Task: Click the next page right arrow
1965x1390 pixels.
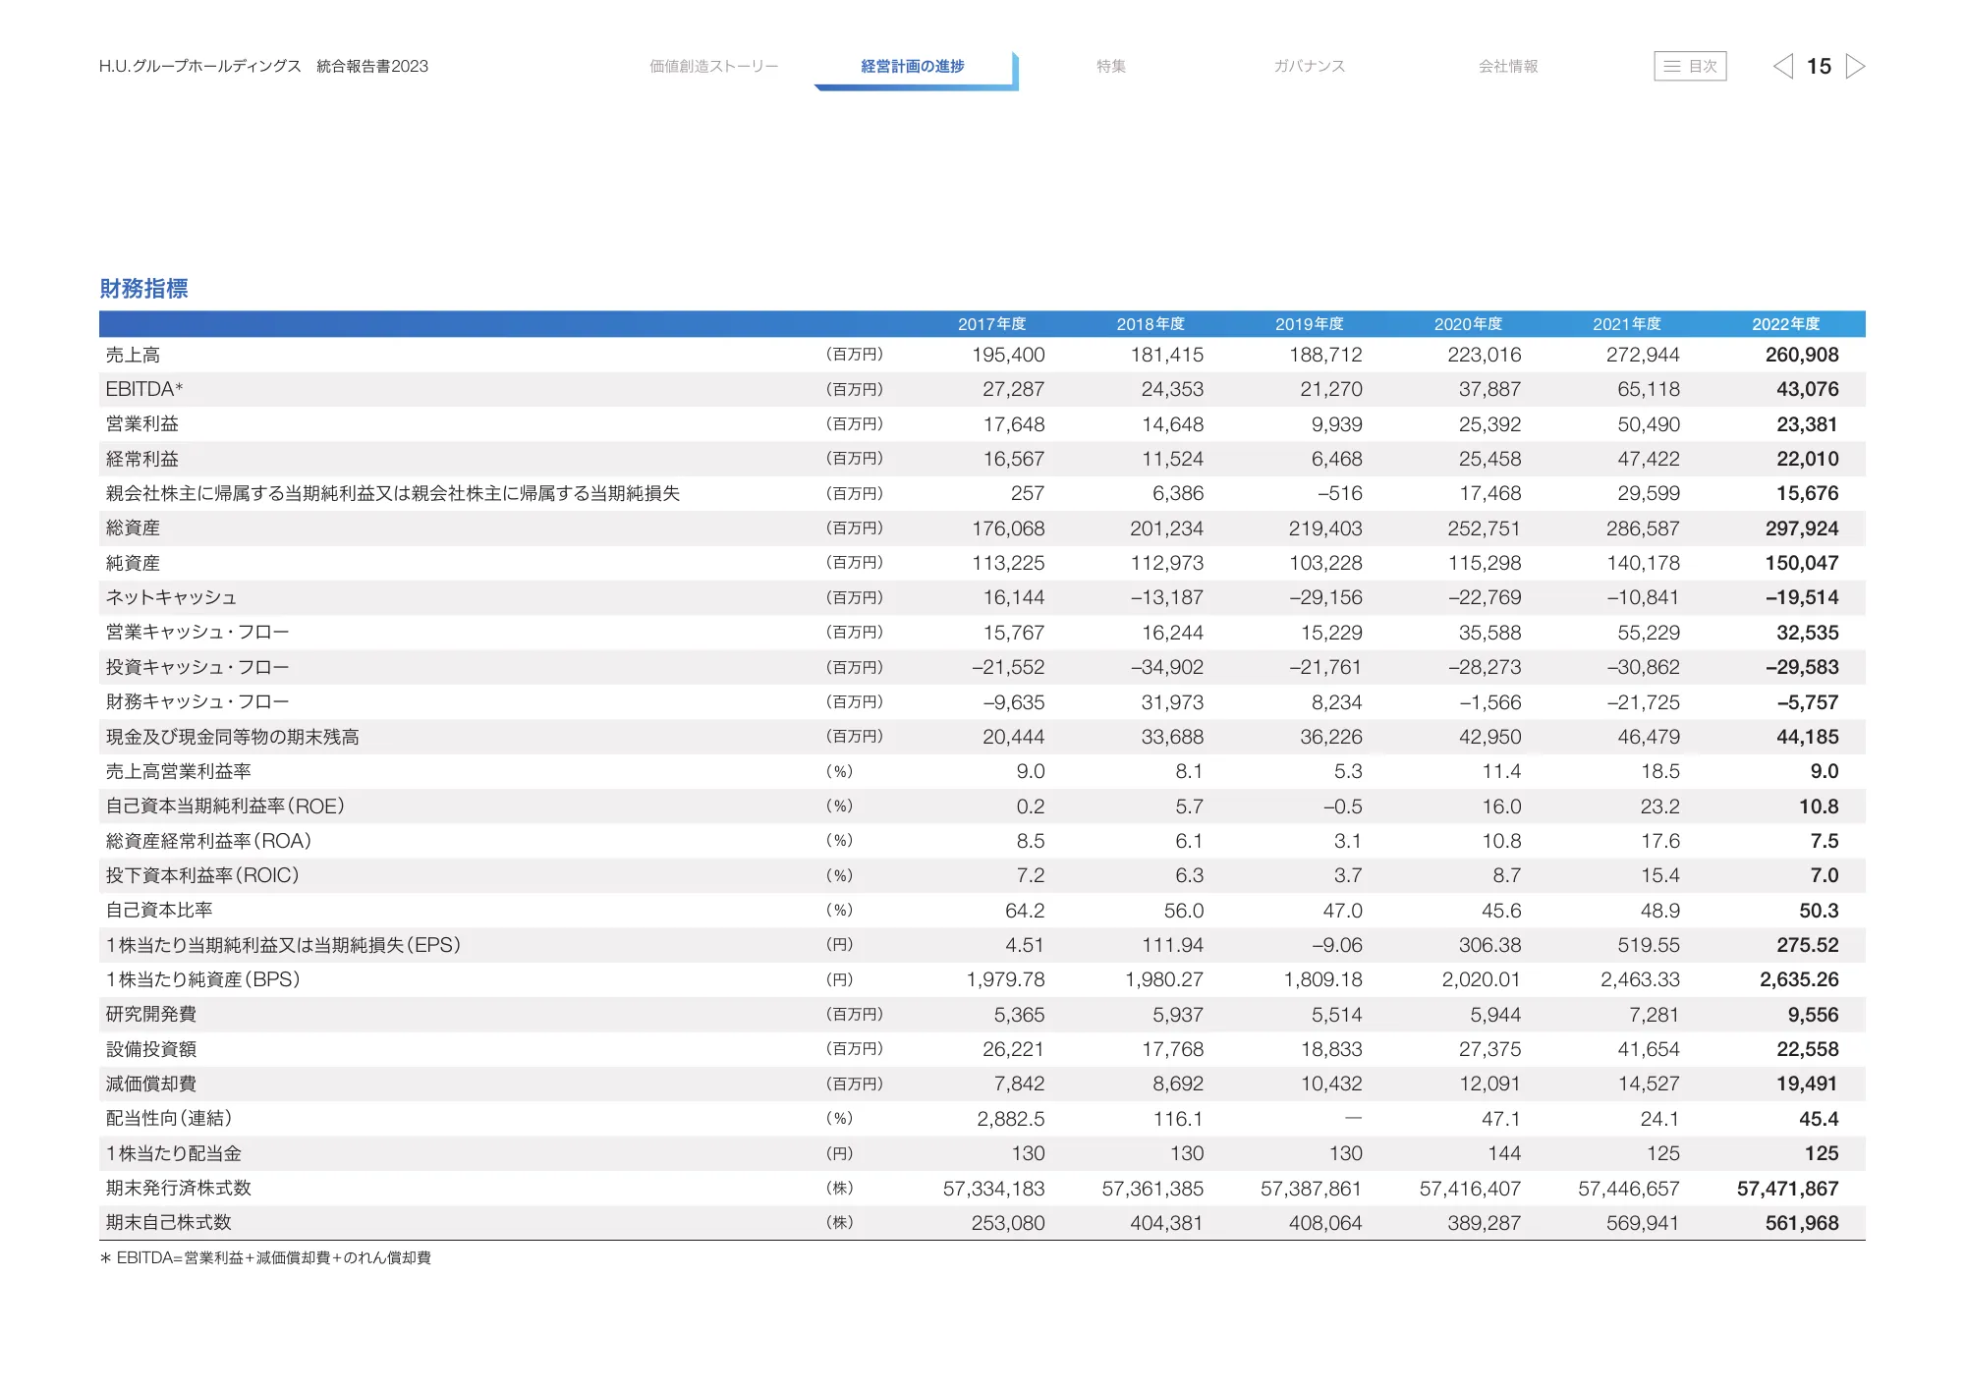Action: (1855, 66)
